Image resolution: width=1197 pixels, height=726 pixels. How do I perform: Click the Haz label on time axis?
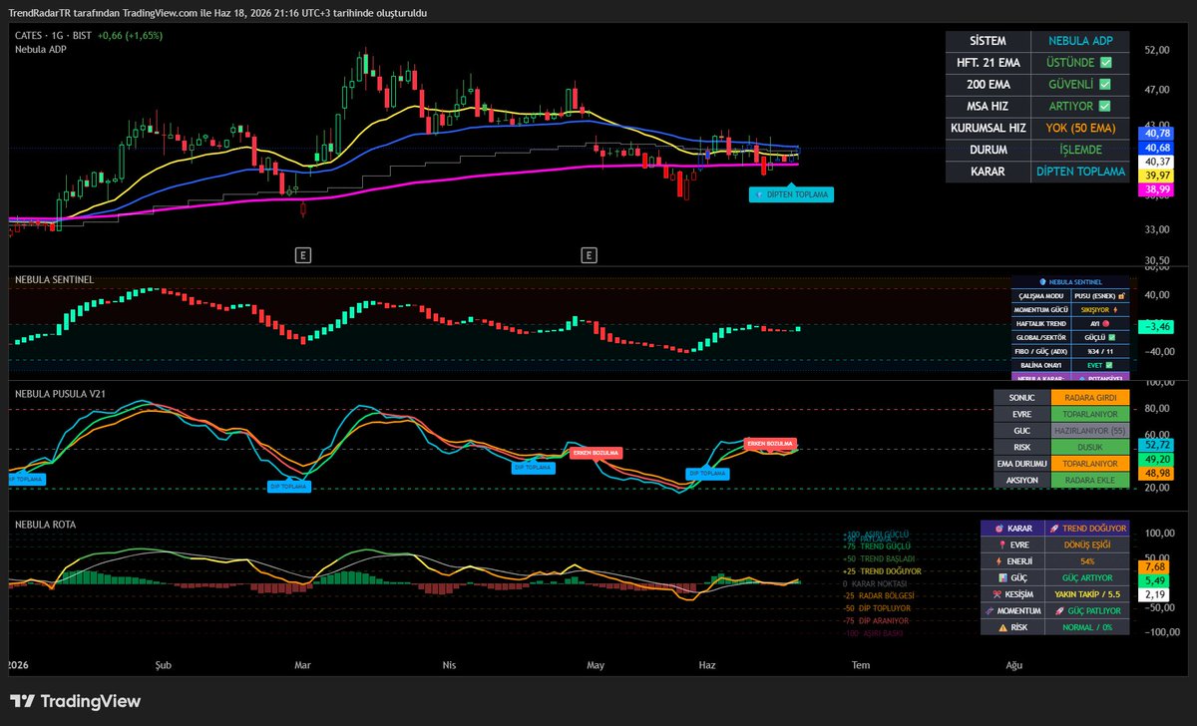[707, 663]
